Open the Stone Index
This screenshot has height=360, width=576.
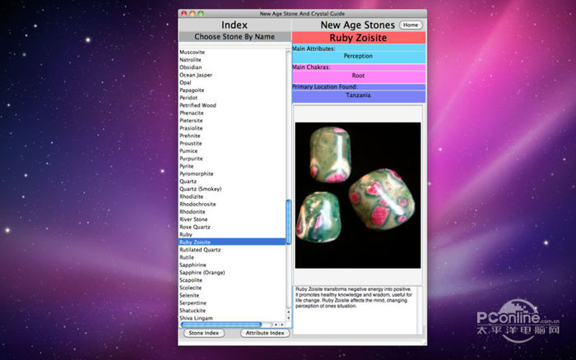coord(203,333)
